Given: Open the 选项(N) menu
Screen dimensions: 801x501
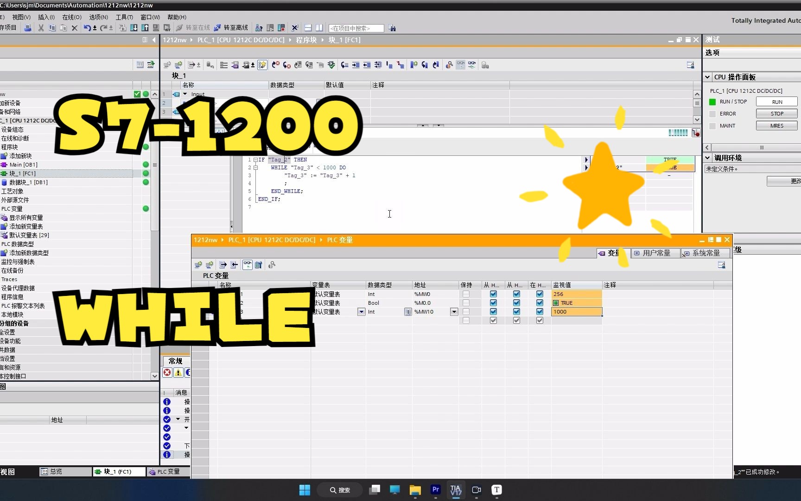Looking at the screenshot, I should (x=99, y=17).
